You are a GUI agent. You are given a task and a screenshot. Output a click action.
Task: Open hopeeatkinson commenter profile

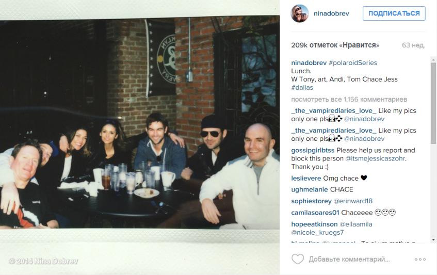(x=314, y=224)
